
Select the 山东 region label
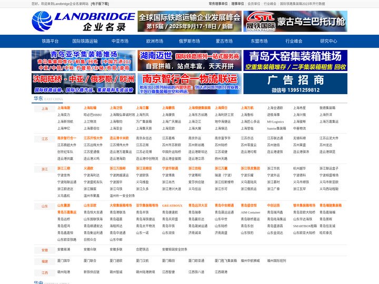coord(45,206)
